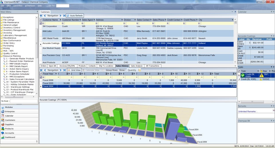This screenshot has height=148, width=275.
Task: Go to last customer record arrow
Action: tap(64, 15)
